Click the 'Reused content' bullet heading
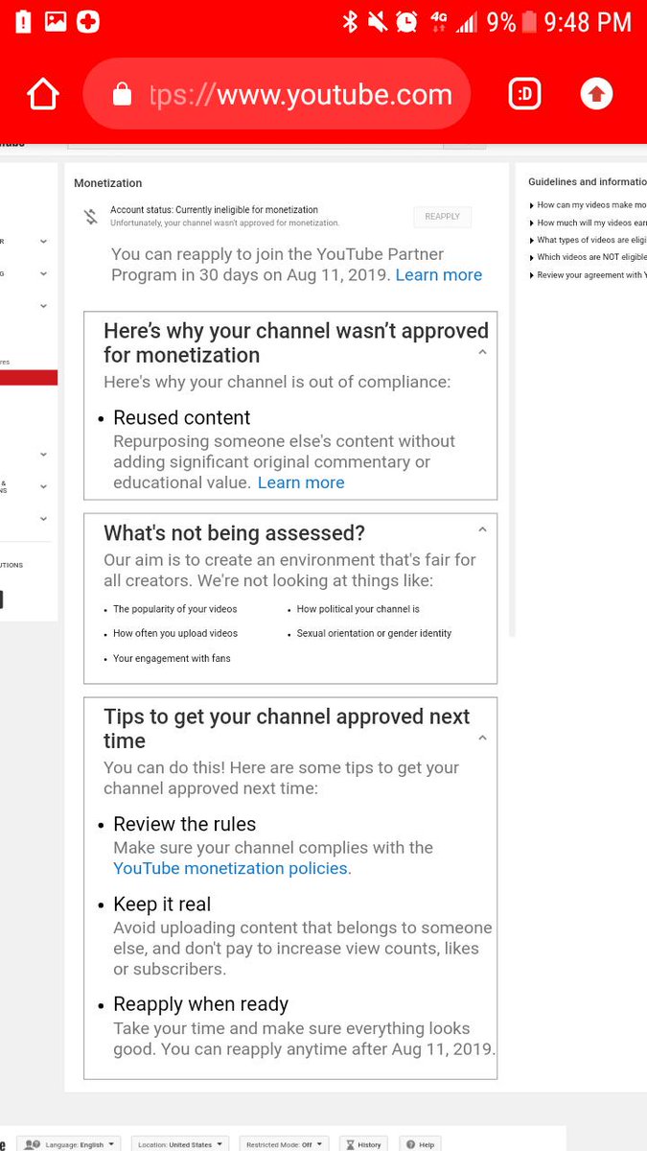The width and height of the screenshot is (647, 1151). click(x=181, y=417)
